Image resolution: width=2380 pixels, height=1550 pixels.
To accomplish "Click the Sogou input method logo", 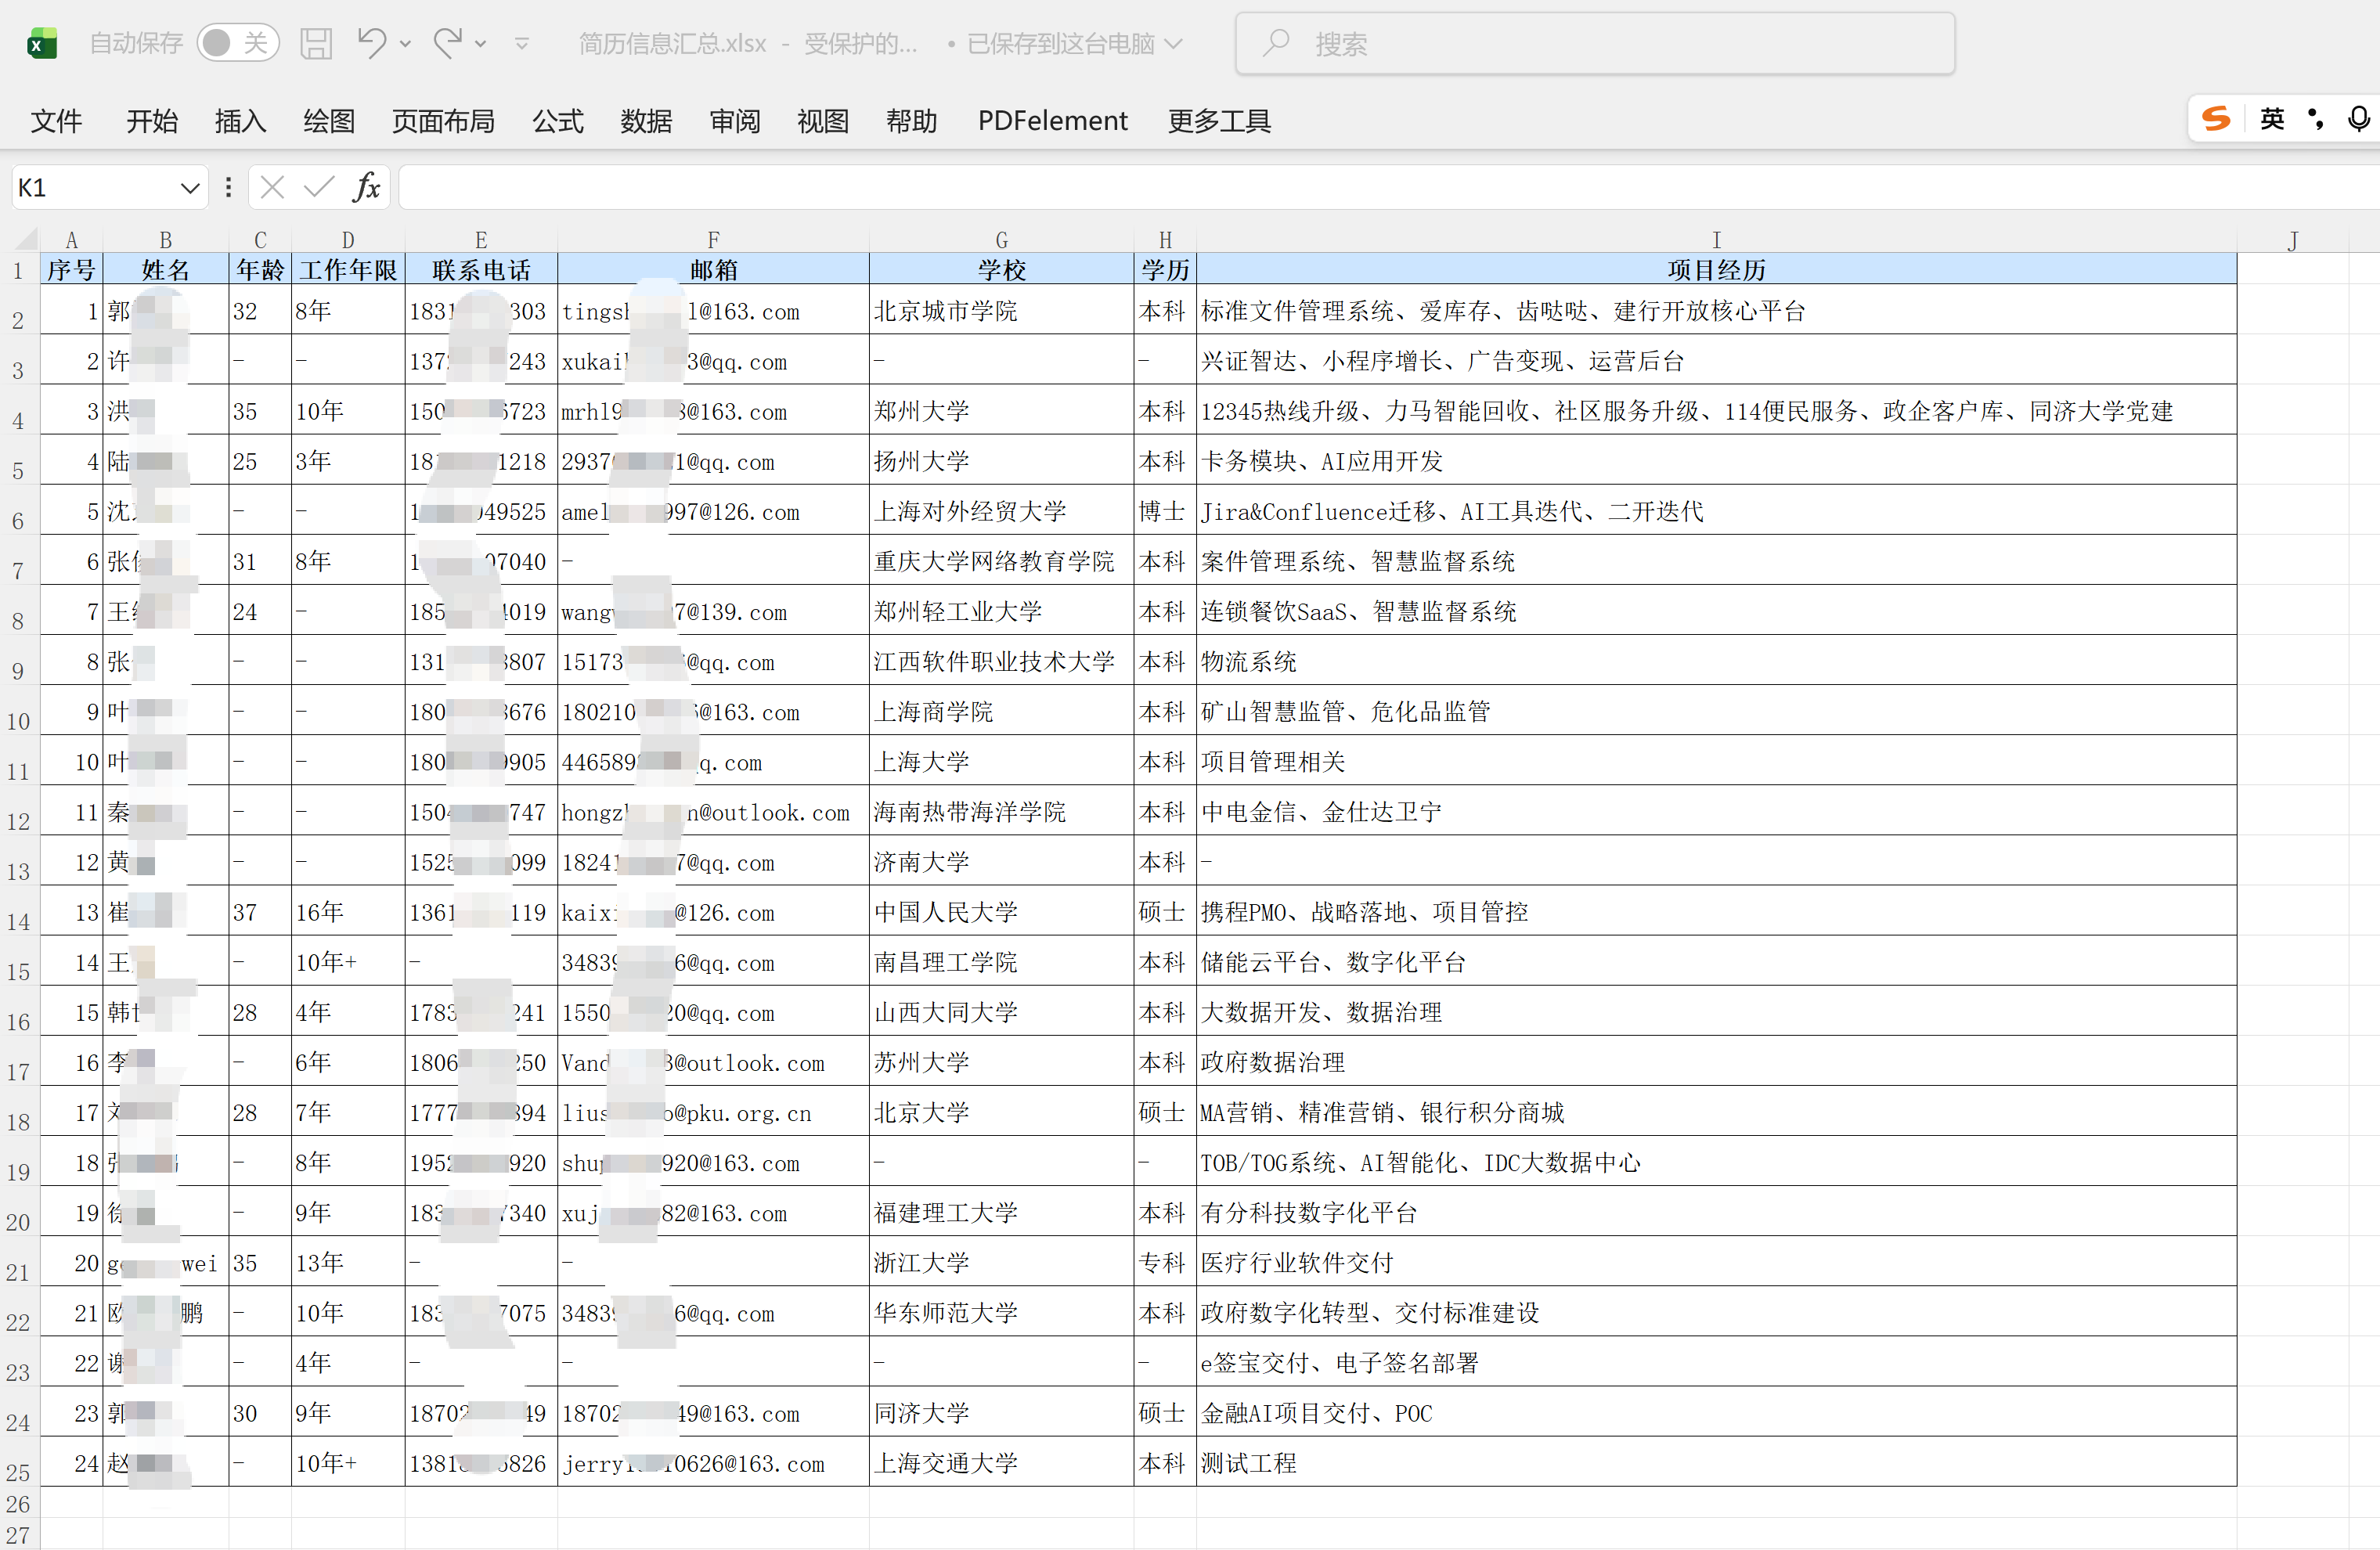I will coord(2216,119).
